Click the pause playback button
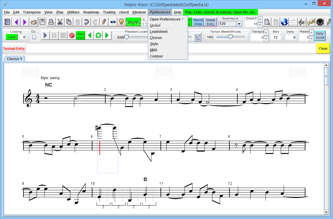The image size is (333, 219). point(54,35)
